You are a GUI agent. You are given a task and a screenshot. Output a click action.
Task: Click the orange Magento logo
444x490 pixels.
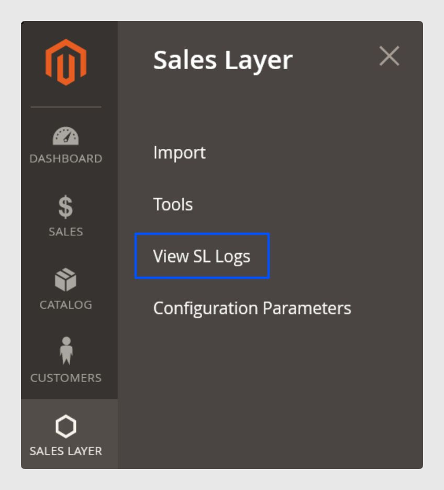coord(66,62)
